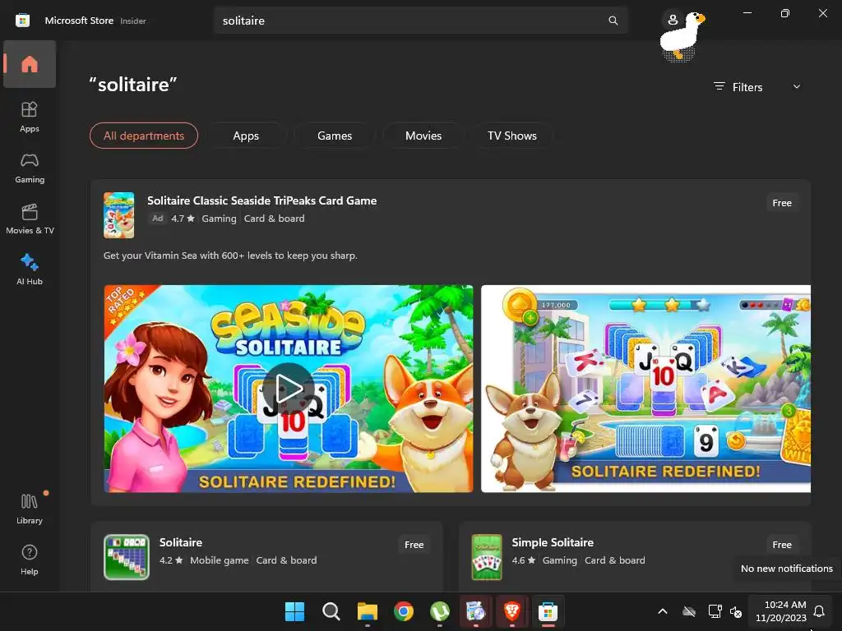Click Free button for Solitaire
Image resolution: width=842 pixels, height=631 pixels.
tap(414, 545)
